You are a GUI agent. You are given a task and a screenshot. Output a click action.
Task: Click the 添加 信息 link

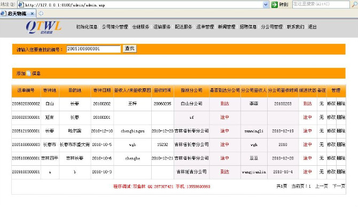(x=28, y=73)
